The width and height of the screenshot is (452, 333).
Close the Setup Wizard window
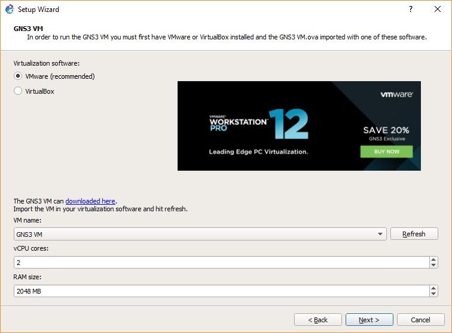(x=438, y=9)
